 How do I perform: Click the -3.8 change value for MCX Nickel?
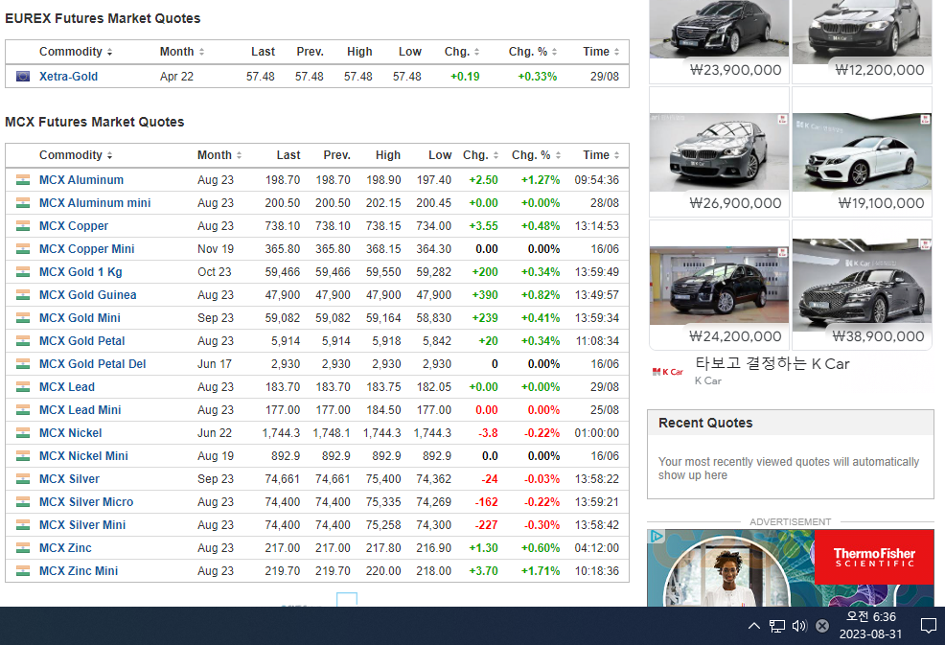pyautogui.click(x=488, y=433)
